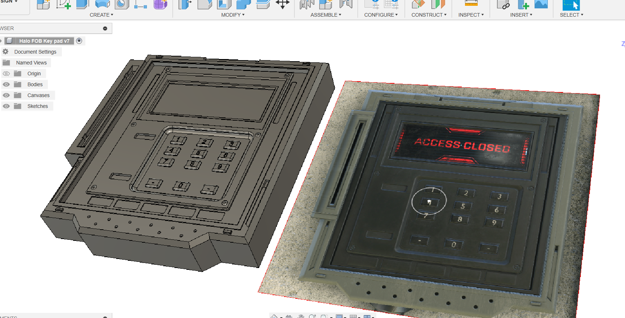Select the As-built Joint tool
The height and width of the screenshot is (318, 625).
coord(346,4)
